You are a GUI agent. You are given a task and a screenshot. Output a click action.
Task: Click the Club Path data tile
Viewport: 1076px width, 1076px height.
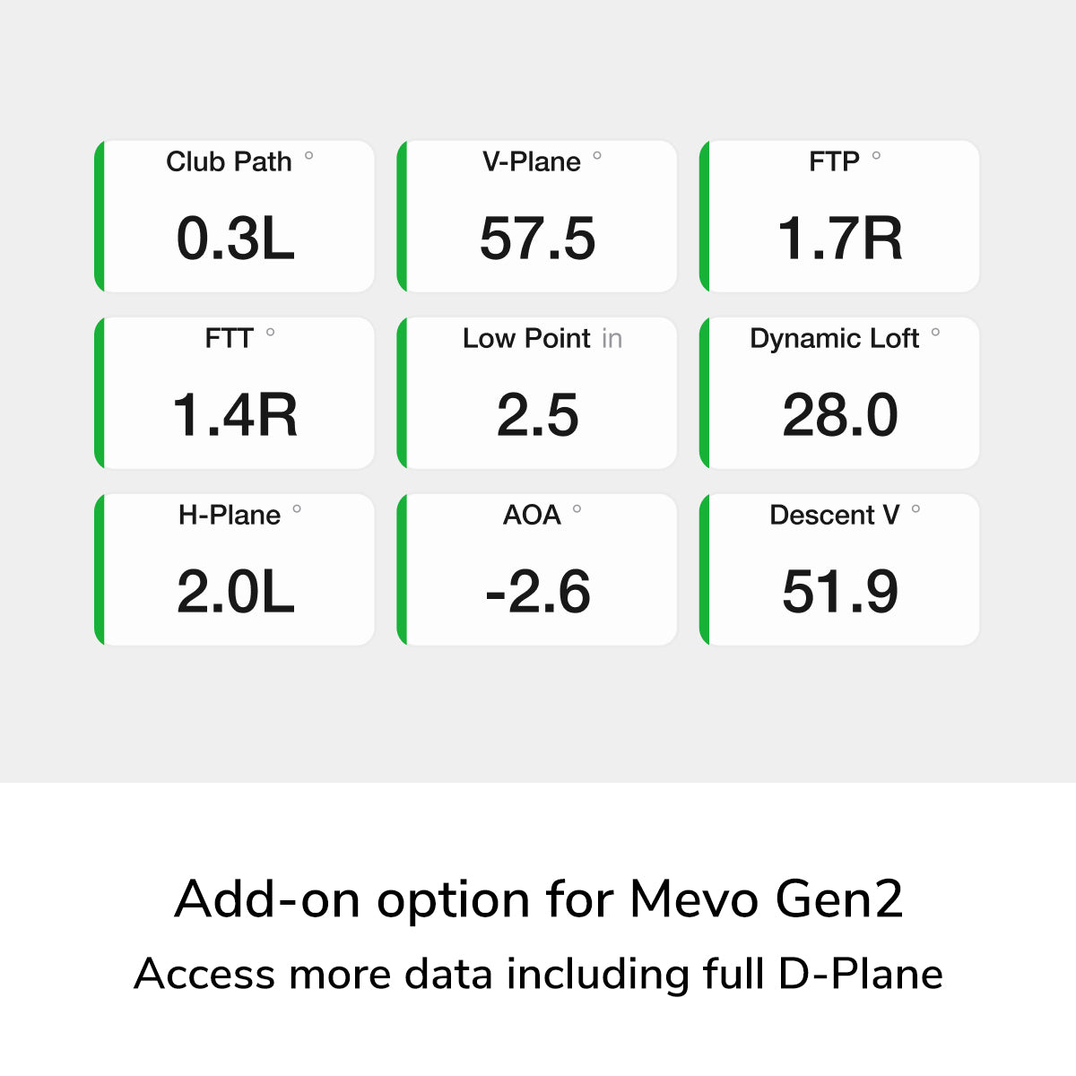click(x=235, y=216)
